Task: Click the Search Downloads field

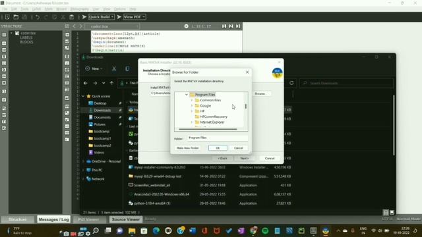Action: click(346, 84)
